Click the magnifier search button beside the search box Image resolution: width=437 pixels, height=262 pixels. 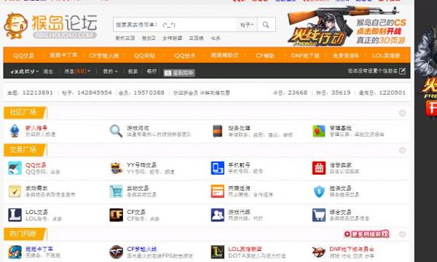[x=266, y=25]
